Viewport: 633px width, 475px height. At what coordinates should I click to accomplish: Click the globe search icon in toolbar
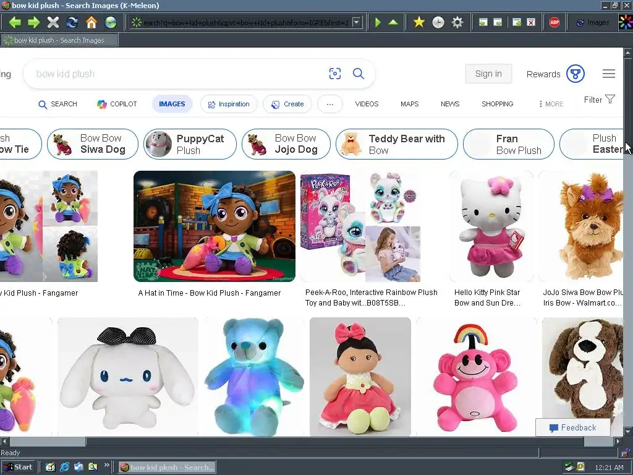[x=111, y=22]
